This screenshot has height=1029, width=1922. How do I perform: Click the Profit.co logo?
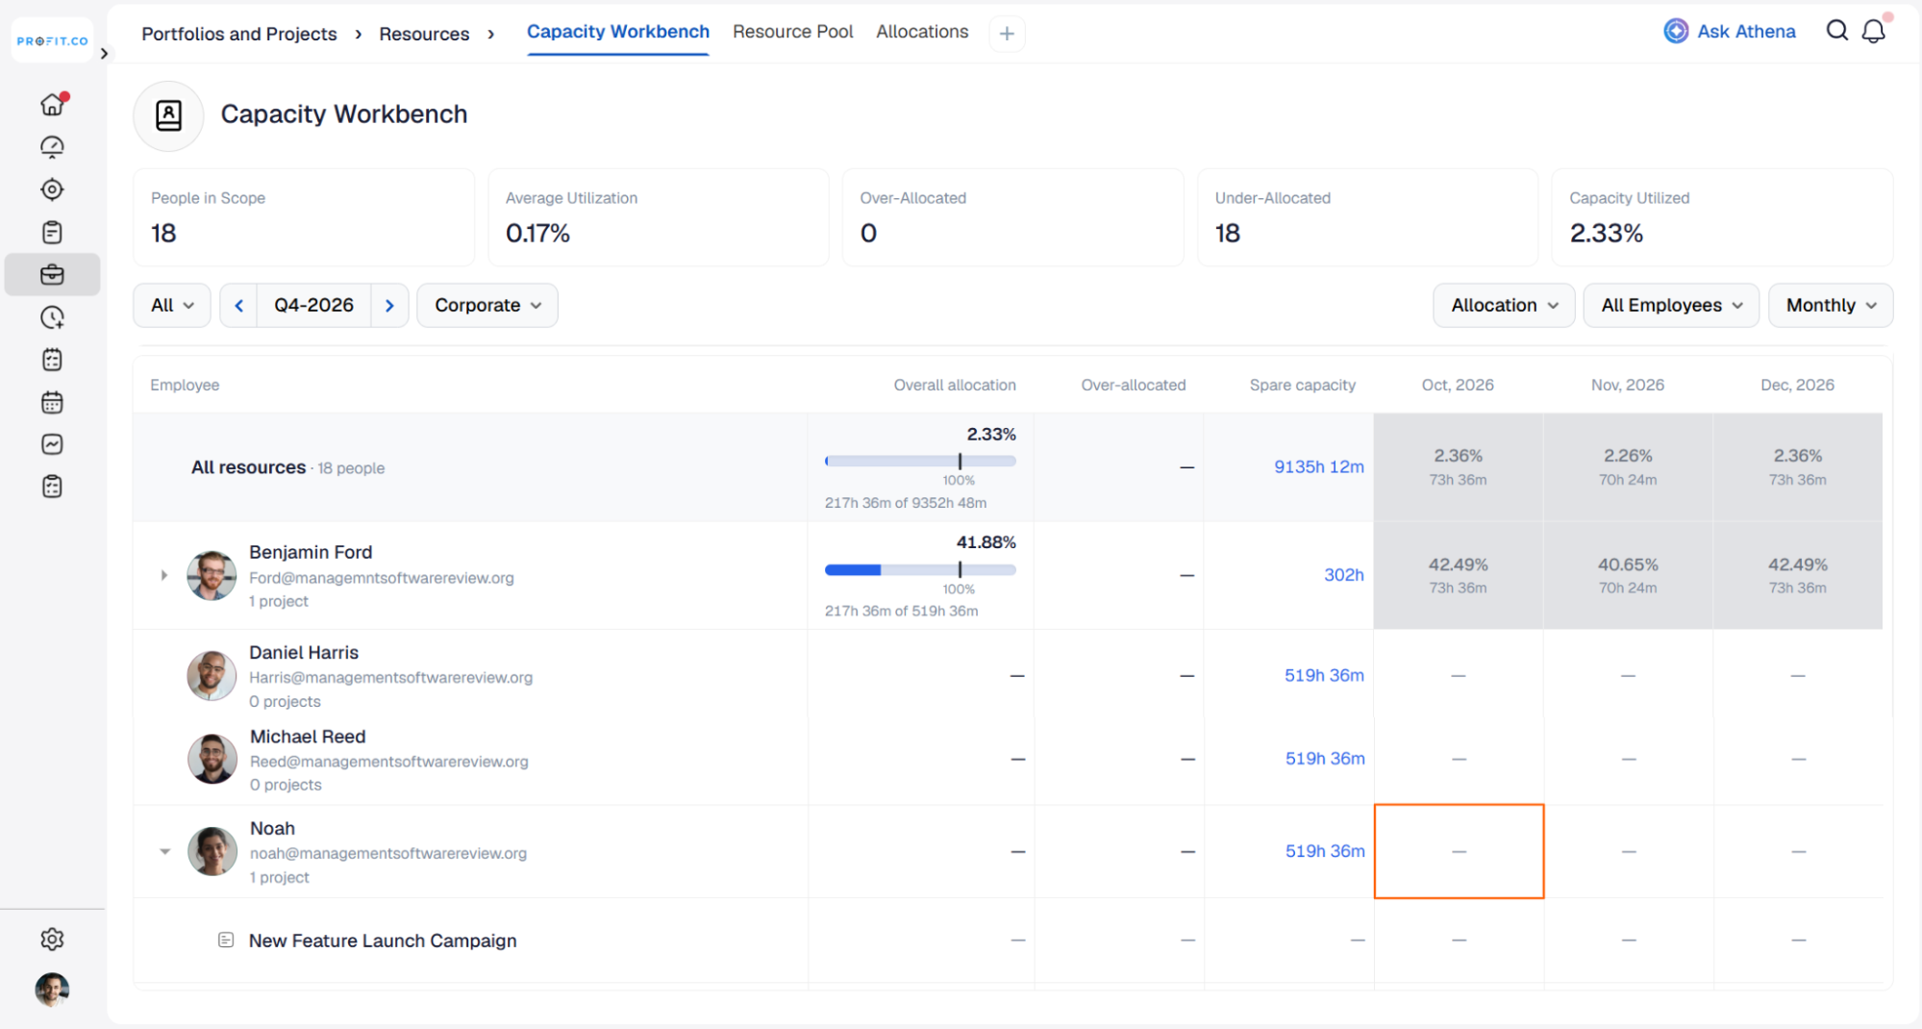(52, 41)
